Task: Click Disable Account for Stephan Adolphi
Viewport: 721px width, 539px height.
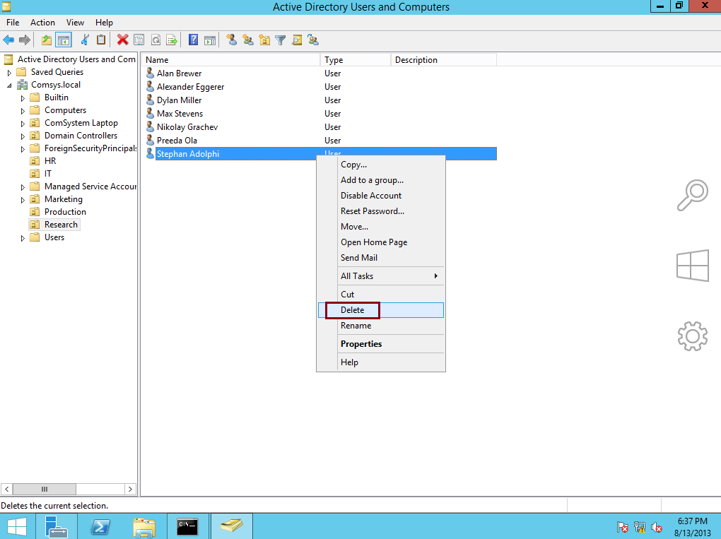Action: [x=370, y=195]
